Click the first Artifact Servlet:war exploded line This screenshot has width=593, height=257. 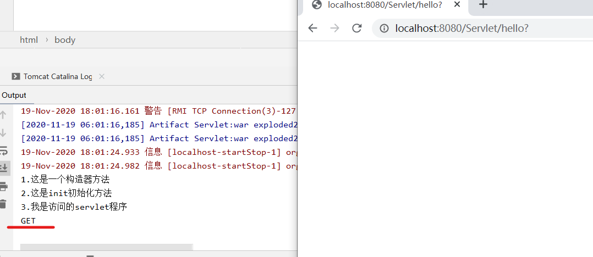coord(159,125)
